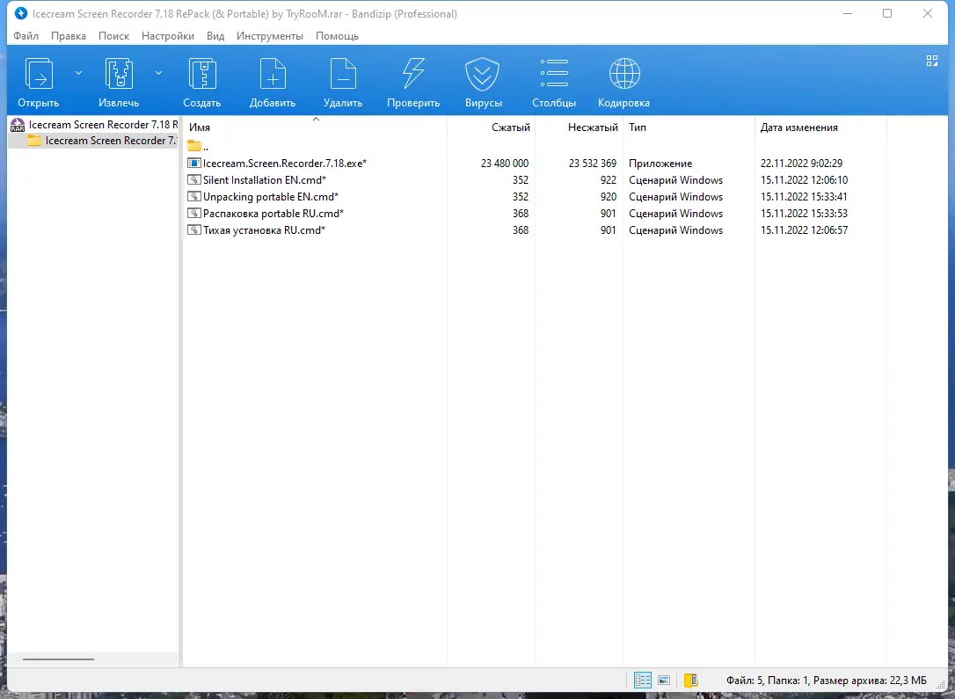This screenshot has height=699, width=955.
Task: Select Icecream.Screen.Recorder.7.18.exe file
Action: point(284,164)
